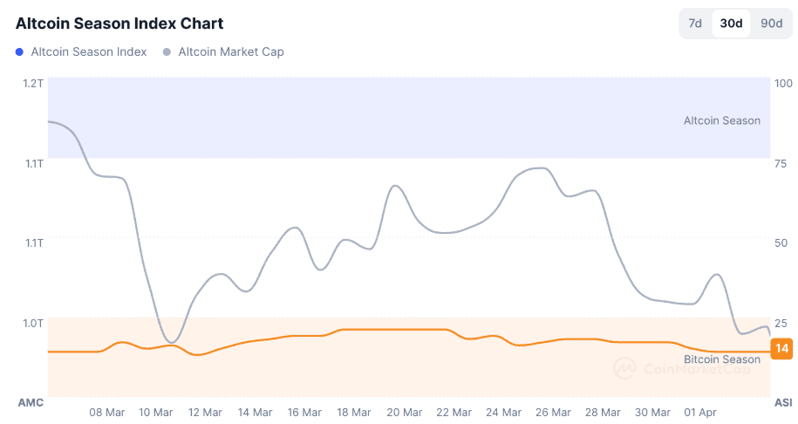The height and width of the screenshot is (424, 798).
Task: Click the Altcoin Season Index legend label
Action: click(89, 51)
